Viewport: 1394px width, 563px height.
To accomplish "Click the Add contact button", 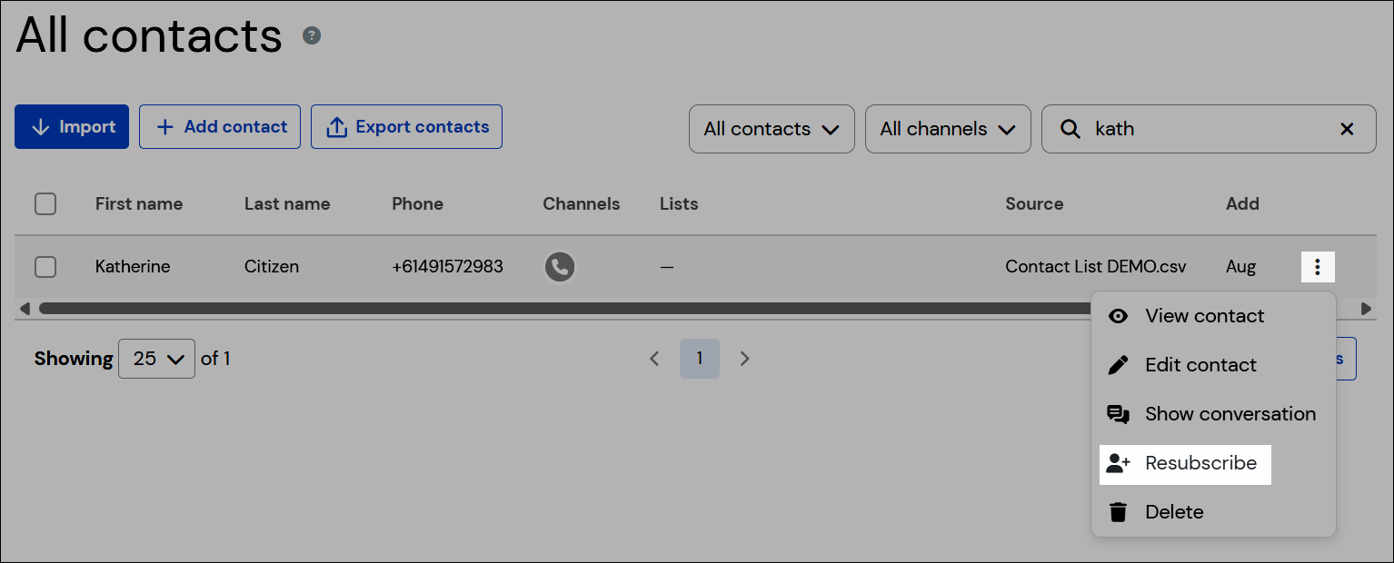I will [219, 126].
